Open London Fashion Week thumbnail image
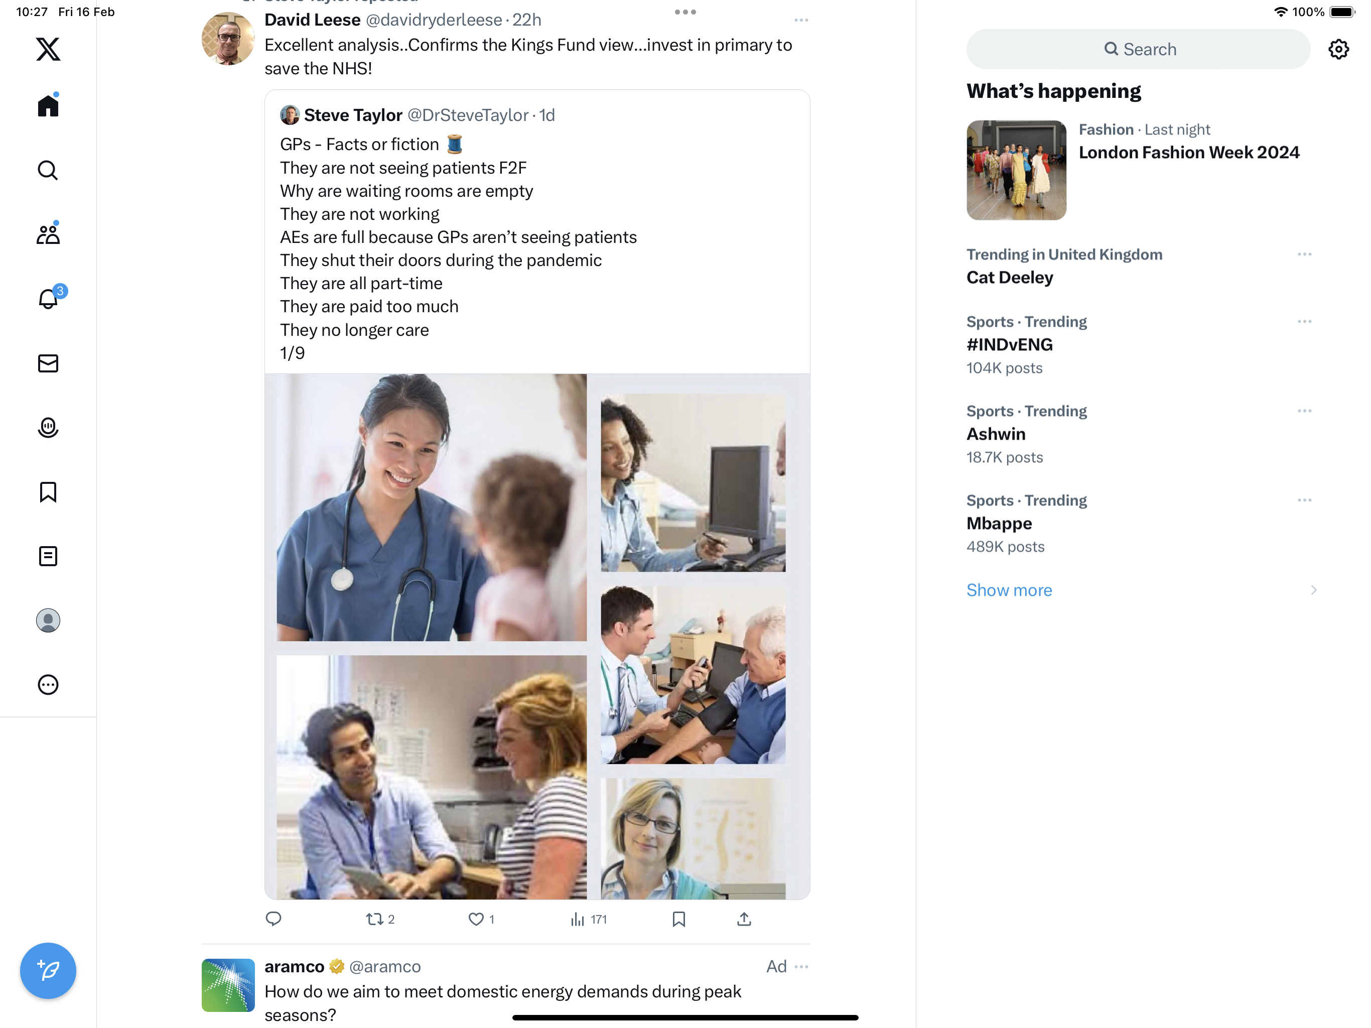1371x1028 pixels. [x=1016, y=170]
